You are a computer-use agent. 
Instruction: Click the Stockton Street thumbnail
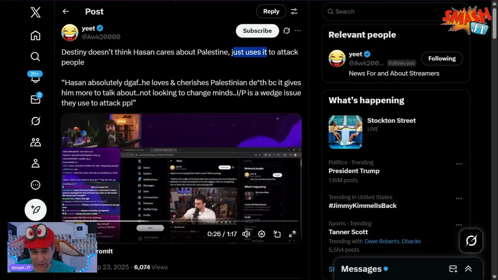click(x=345, y=132)
